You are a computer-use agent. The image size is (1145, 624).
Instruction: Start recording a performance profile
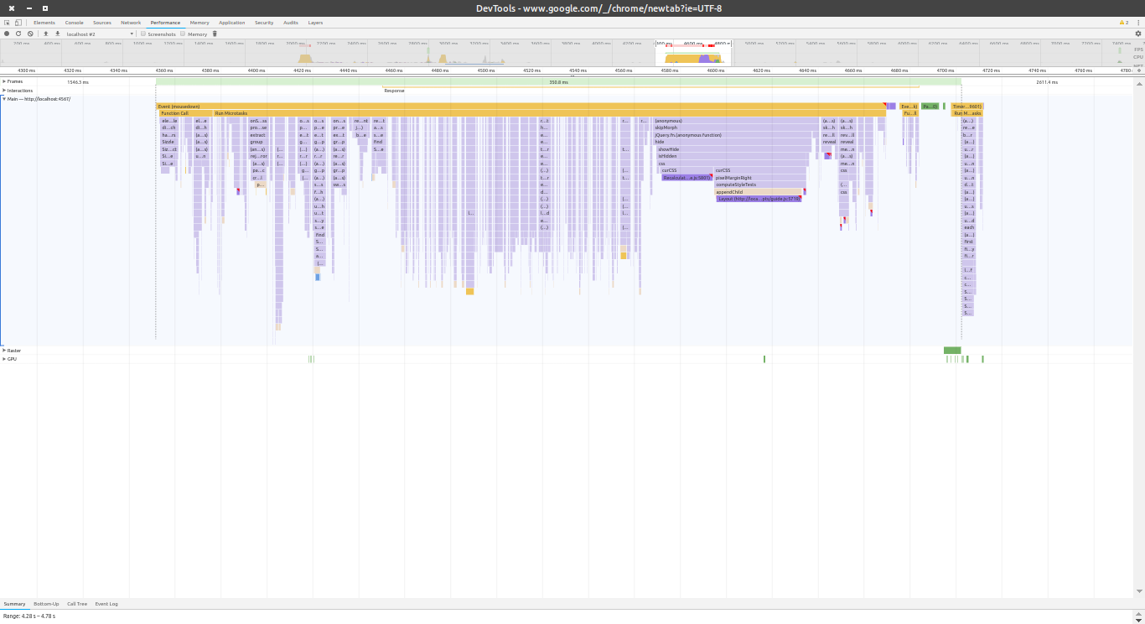pyautogui.click(x=7, y=34)
